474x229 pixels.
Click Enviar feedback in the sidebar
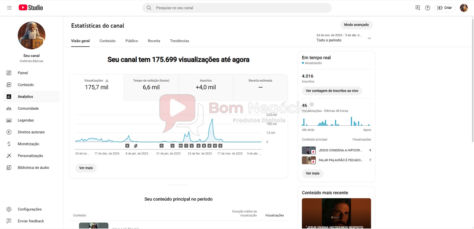[x=31, y=221]
